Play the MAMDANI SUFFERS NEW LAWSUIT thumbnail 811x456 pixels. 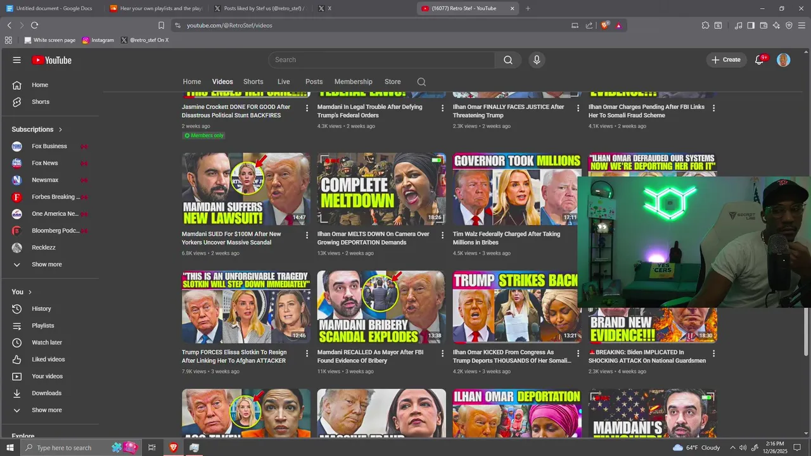246,189
